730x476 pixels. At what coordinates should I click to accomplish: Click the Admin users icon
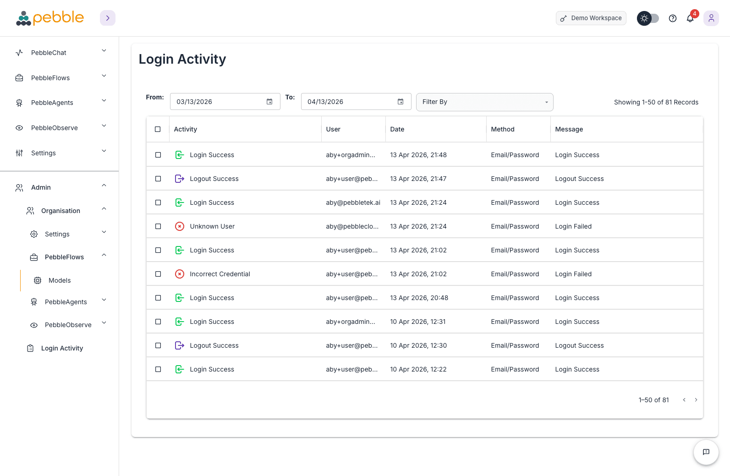click(x=19, y=187)
